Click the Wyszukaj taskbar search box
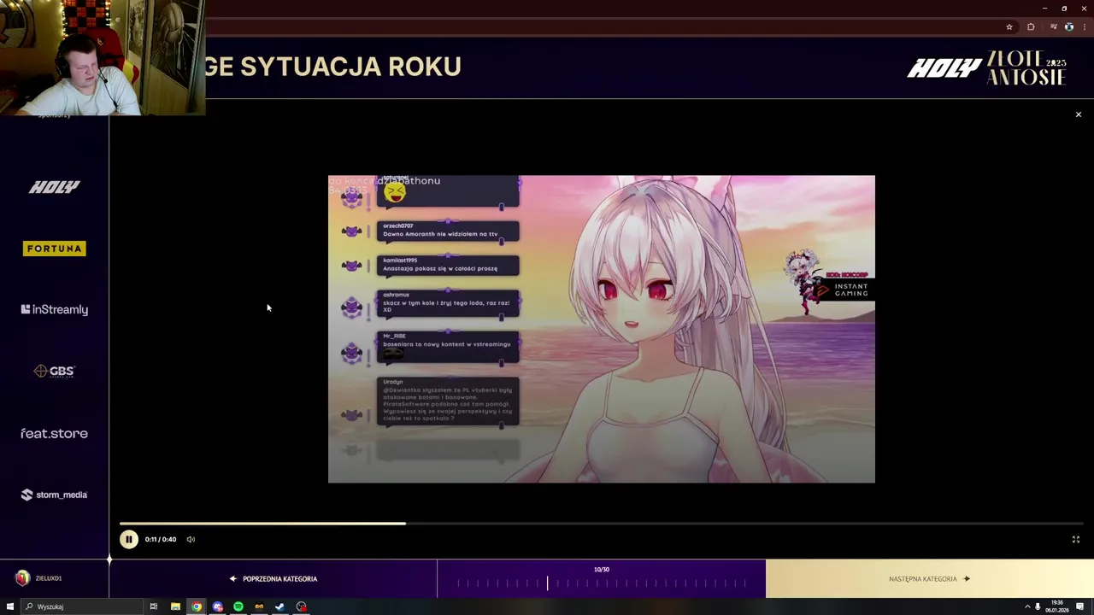 tap(82, 606)
